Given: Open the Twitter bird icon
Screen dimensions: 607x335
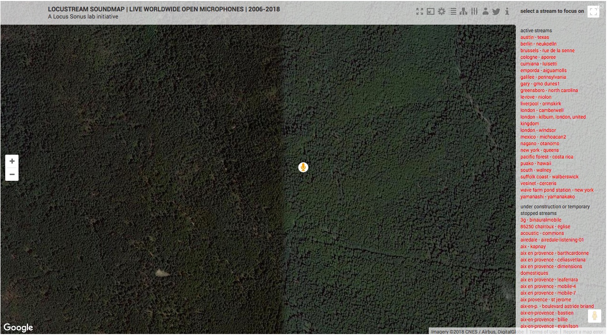Looking at the screenshot, I should (x=496, y=11).
